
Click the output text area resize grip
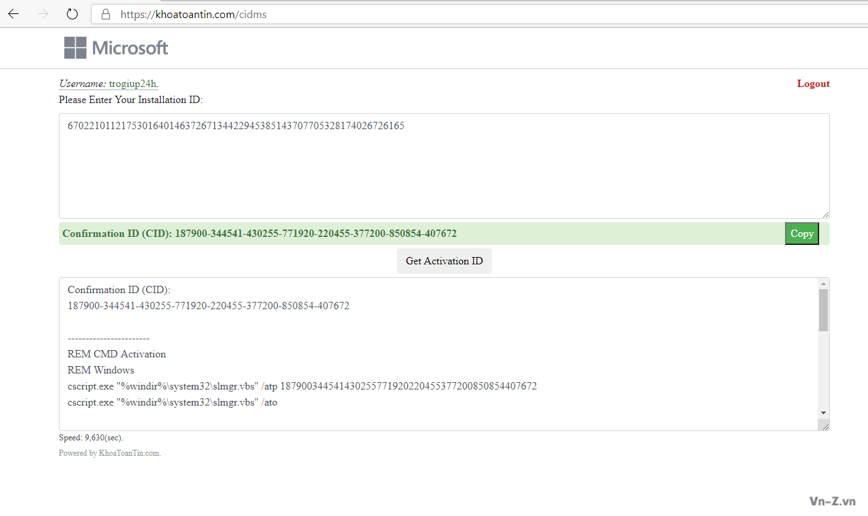coord(825,426)
